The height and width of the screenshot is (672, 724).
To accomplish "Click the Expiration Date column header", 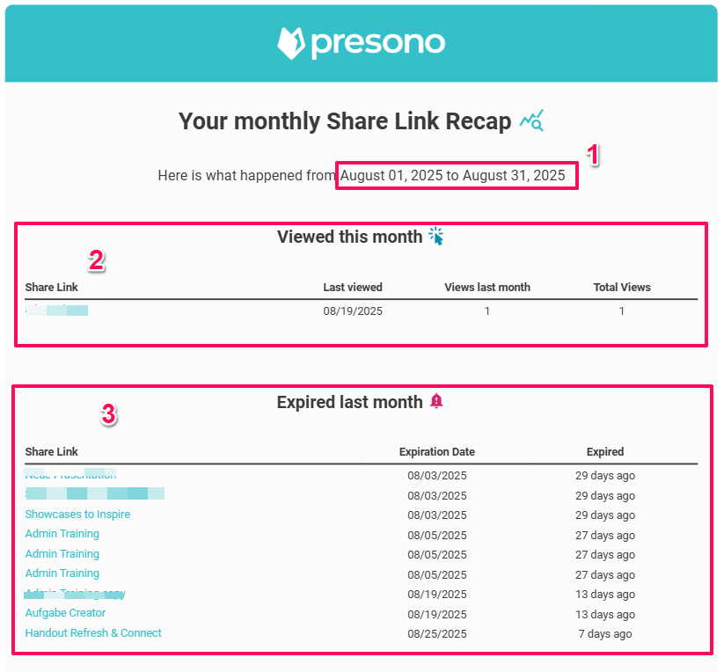I will click(436, 452).
